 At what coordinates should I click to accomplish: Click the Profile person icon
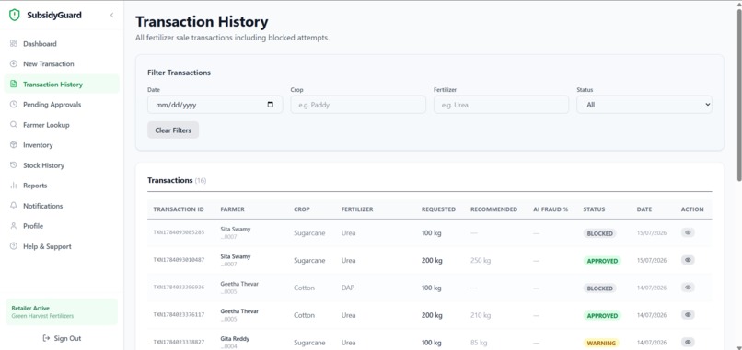(13, 226)
